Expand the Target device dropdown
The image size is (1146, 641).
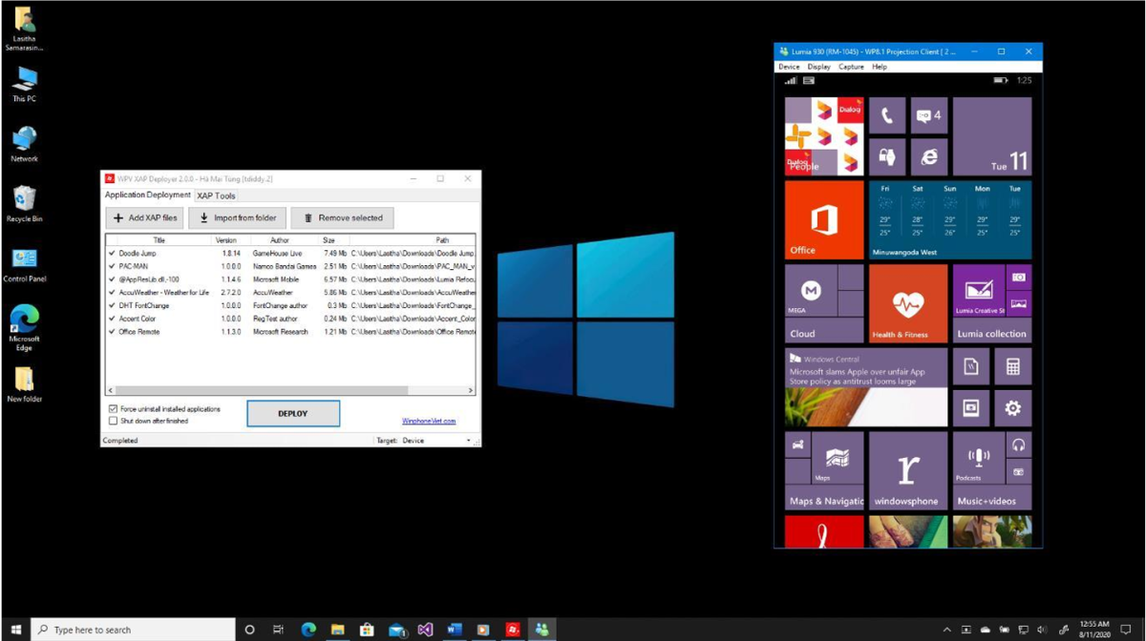pyautogui.click(x=468, y=441)
